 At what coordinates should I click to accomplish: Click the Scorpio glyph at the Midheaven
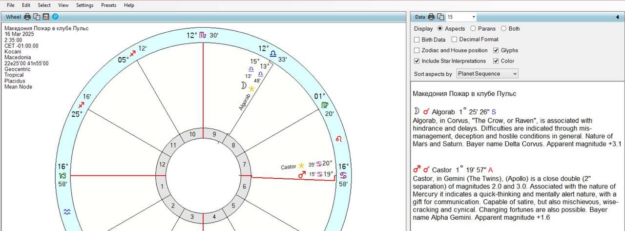[x=204, y=35]
